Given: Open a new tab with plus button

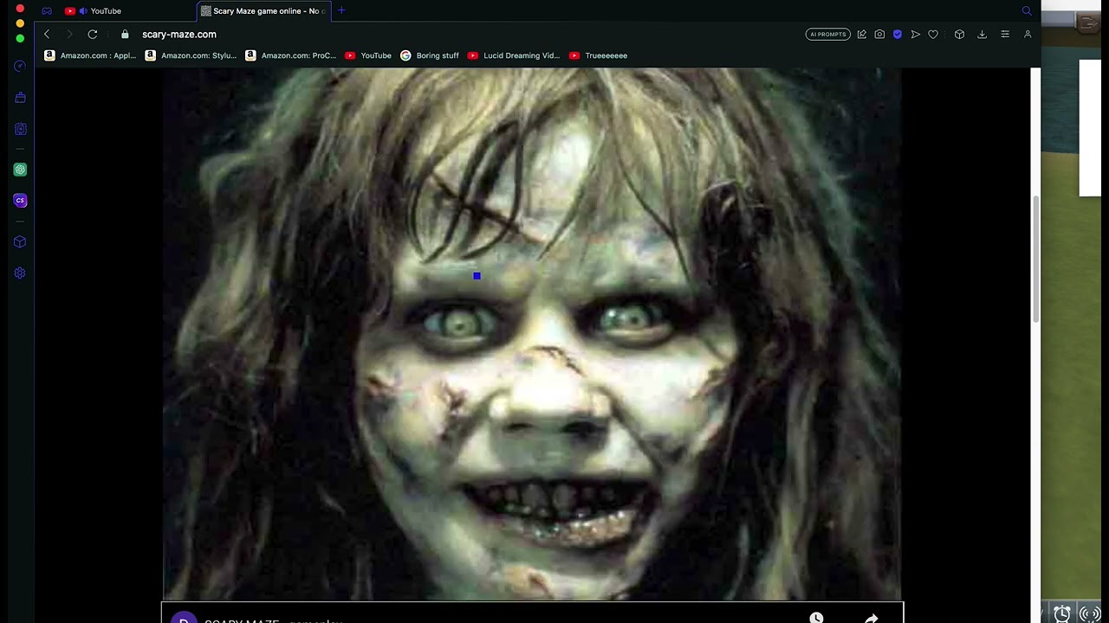Looking at the screenshot, I should 341,10.
